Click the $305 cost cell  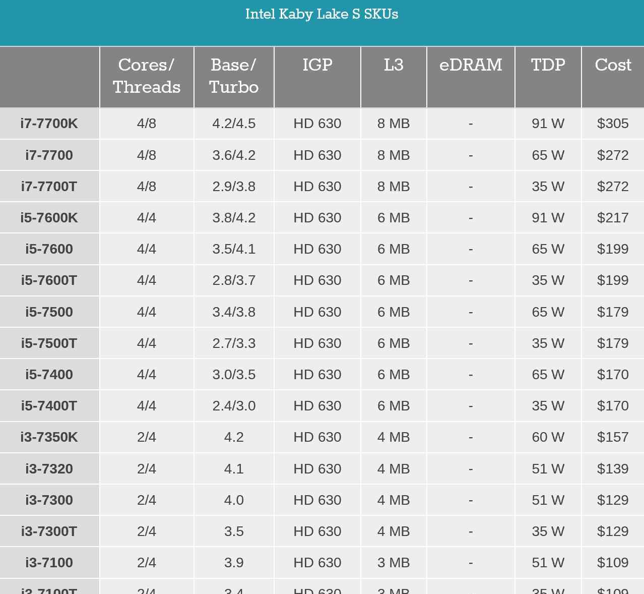click(x=613, y=124)
